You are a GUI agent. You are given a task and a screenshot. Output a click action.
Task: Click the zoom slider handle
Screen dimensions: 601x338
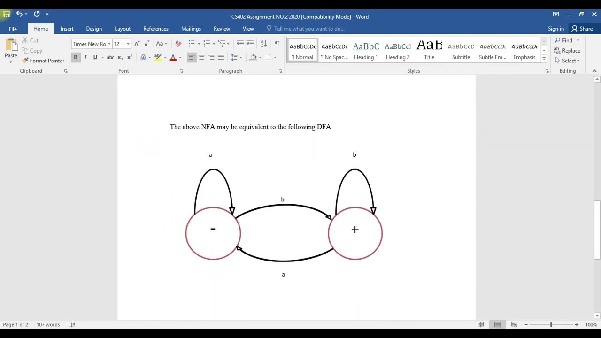click(551, 324)
